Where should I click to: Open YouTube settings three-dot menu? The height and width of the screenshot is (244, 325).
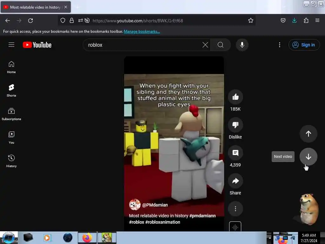[279, 45]
